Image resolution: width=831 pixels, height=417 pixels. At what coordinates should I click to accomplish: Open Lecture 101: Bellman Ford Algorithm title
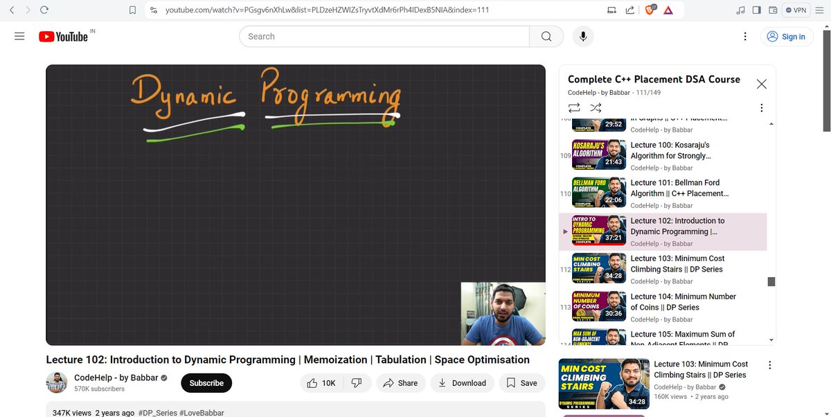(x=679, y=188)
